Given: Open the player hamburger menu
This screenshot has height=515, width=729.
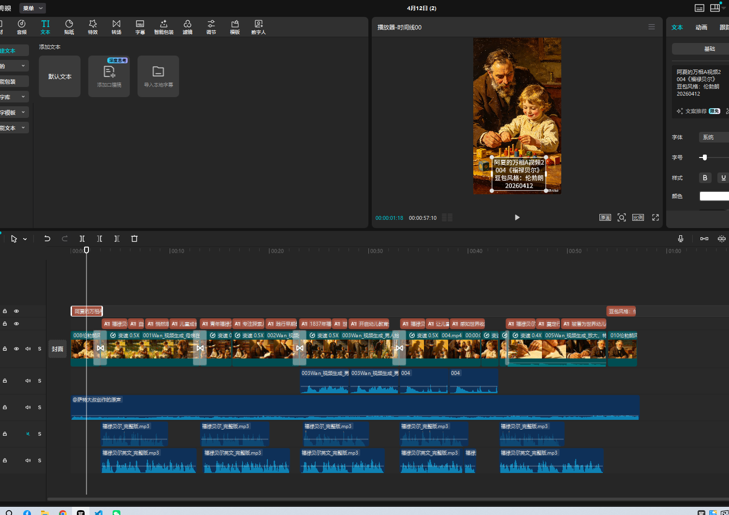Looking at the screenshot, I should point(652,27).
